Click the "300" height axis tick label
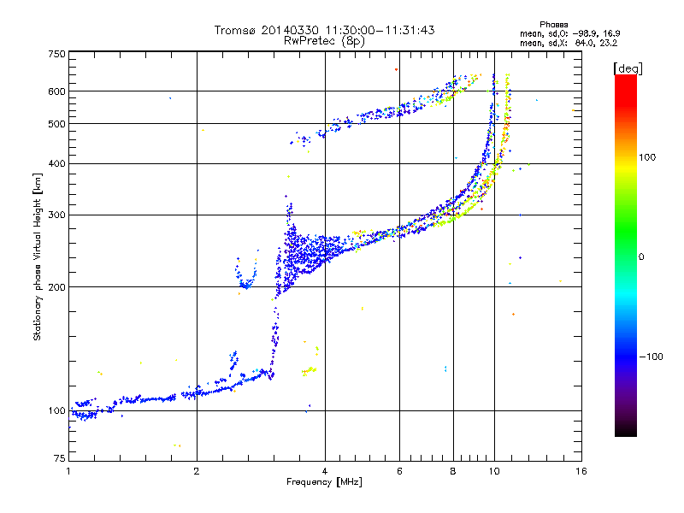This screenshot has height=513, width=684. [x=56, y=215]
